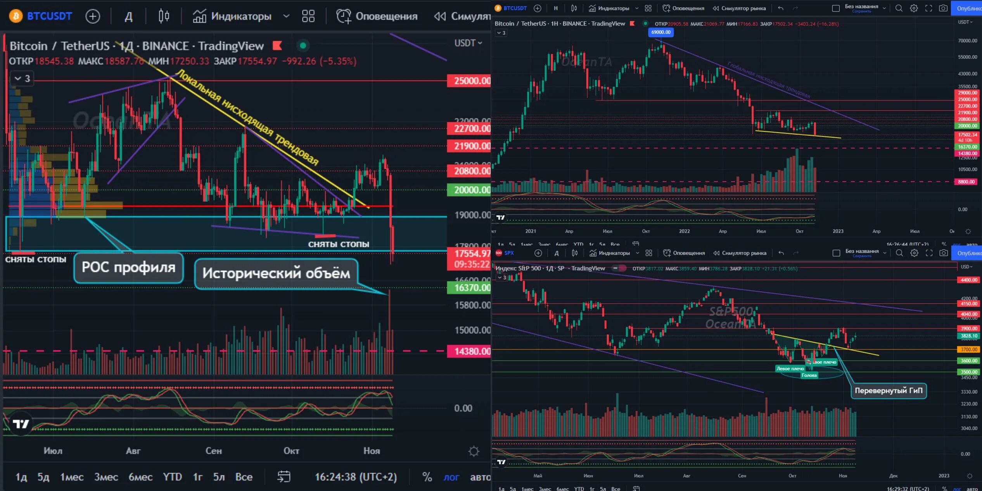Toggle авто scale in left chart

480,477
